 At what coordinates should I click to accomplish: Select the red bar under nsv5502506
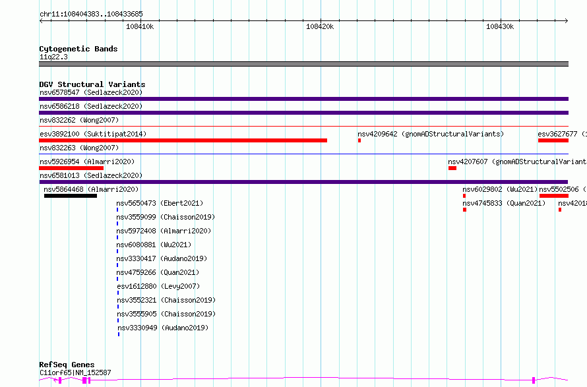pyautogui.click(x=554, y=196)
